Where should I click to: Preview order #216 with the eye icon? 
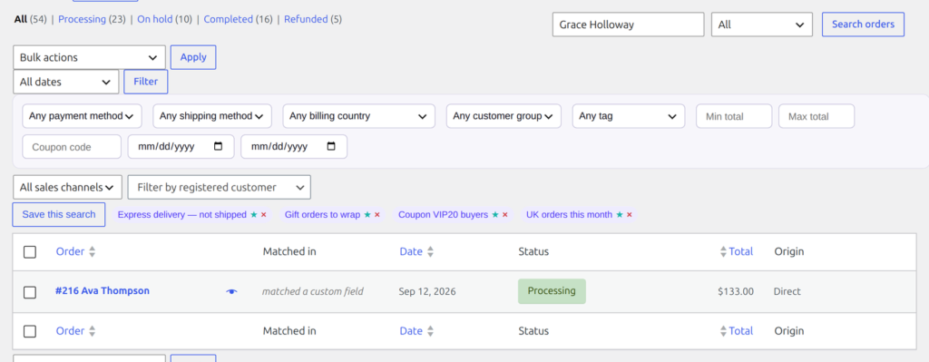click(x=231, y=291)
